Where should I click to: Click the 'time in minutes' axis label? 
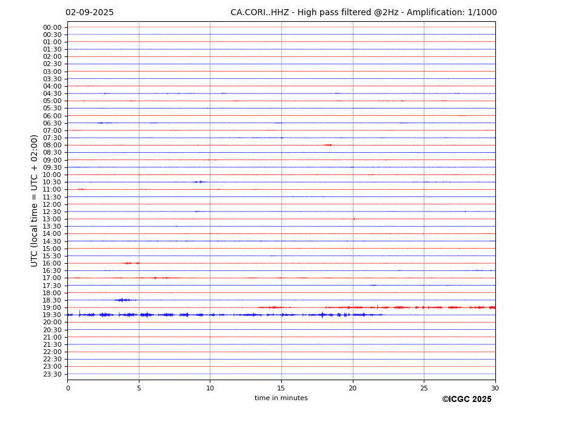click(281, 398)
